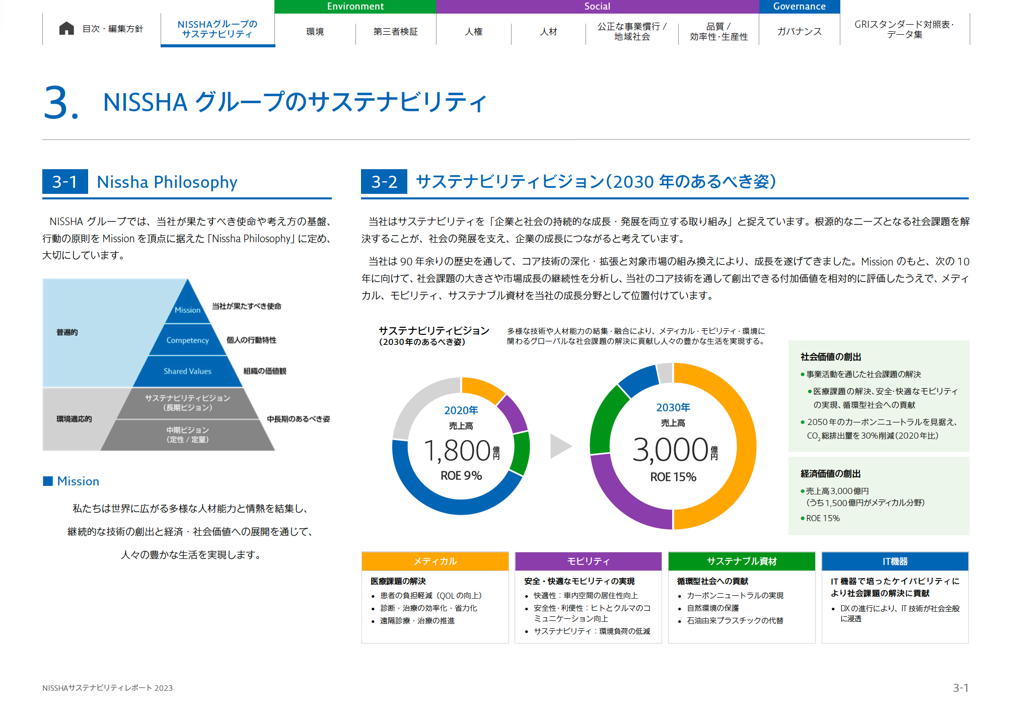The image size is (1012, 715).
Task: Click the green サステナブル資材 header
Action: click(741, 561)
